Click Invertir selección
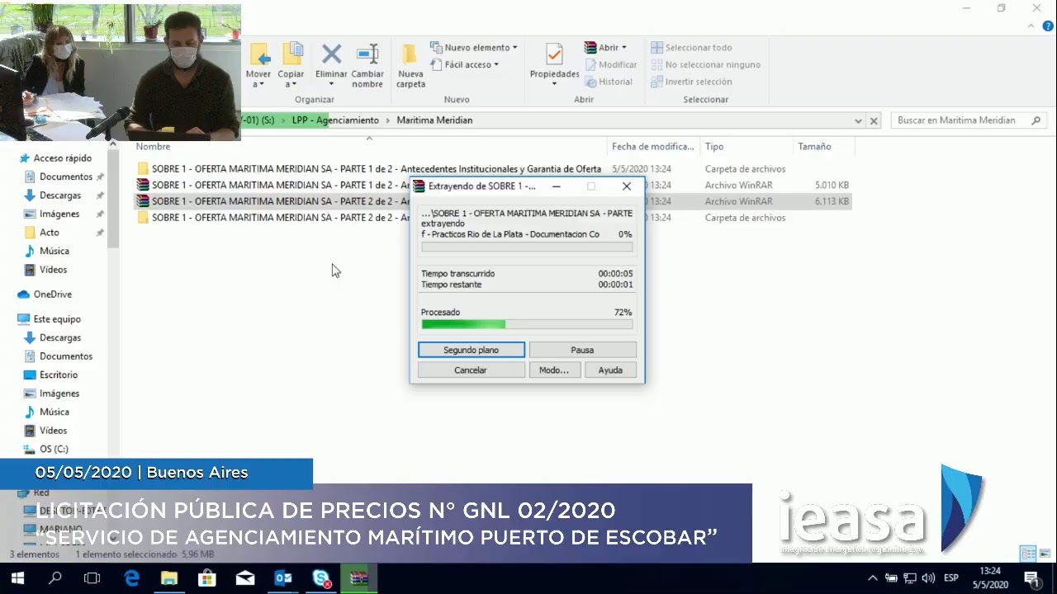Viewport: 1057px width, 594px height. pos(691,82)
